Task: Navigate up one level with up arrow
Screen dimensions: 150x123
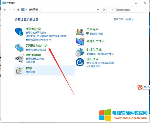Action: tap(18, 10)
